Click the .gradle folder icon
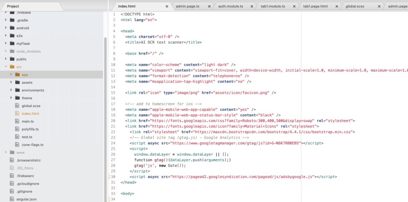This screenshot has width=408, height=202. click(12, 20)
